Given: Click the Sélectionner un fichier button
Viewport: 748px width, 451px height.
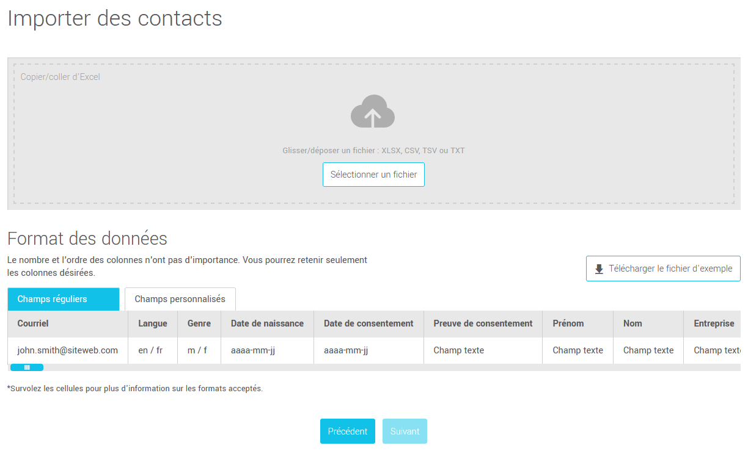Looking at the screenshot, I should pyautogui.click(x=373, y=174).
